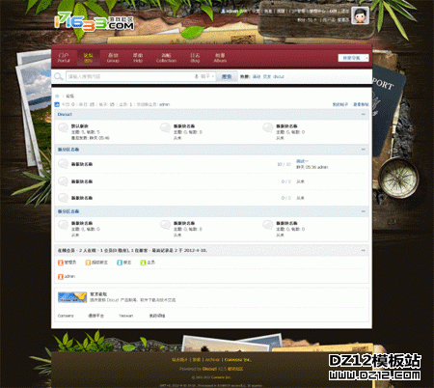Focus the search keyword input field
Screen dimensions: 434x388
coord(129,76)
